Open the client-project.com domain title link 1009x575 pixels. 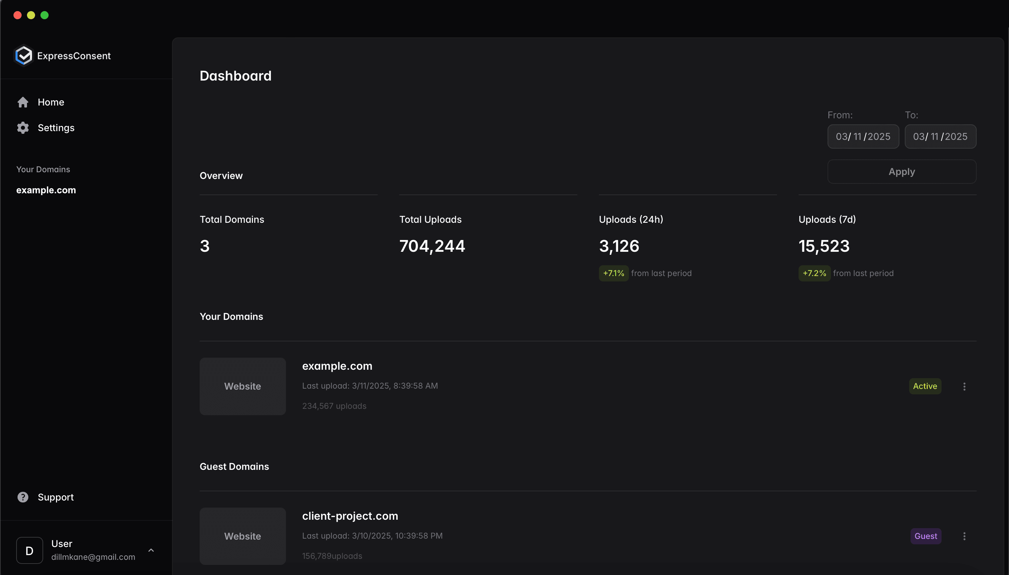coord(350,516)
